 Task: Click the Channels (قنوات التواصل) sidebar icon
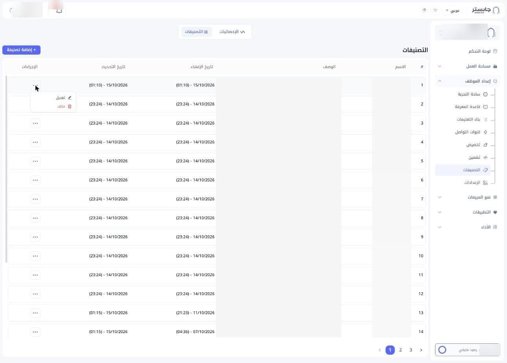485,132
